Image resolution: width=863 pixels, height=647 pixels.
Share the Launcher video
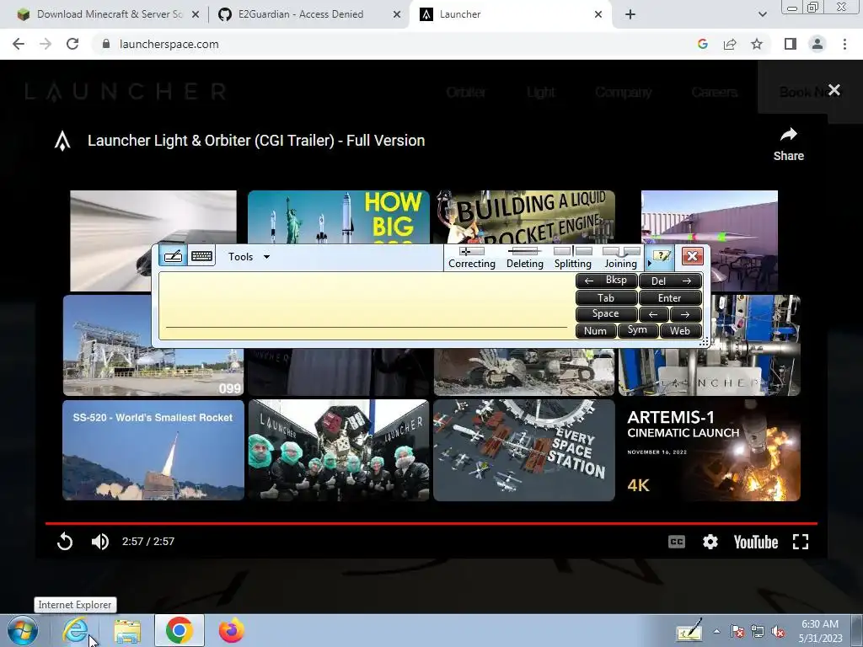(x=788, y=144)
